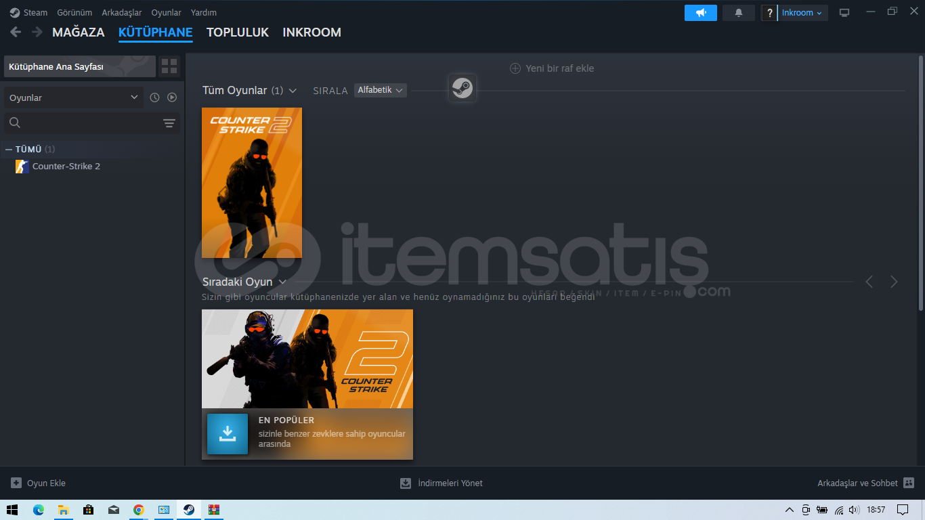Open the collections grid view icon

pyautogui.click(x=169, y=66)
